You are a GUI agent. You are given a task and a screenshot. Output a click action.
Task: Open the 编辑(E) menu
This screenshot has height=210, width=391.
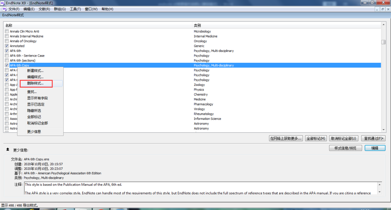29,9
